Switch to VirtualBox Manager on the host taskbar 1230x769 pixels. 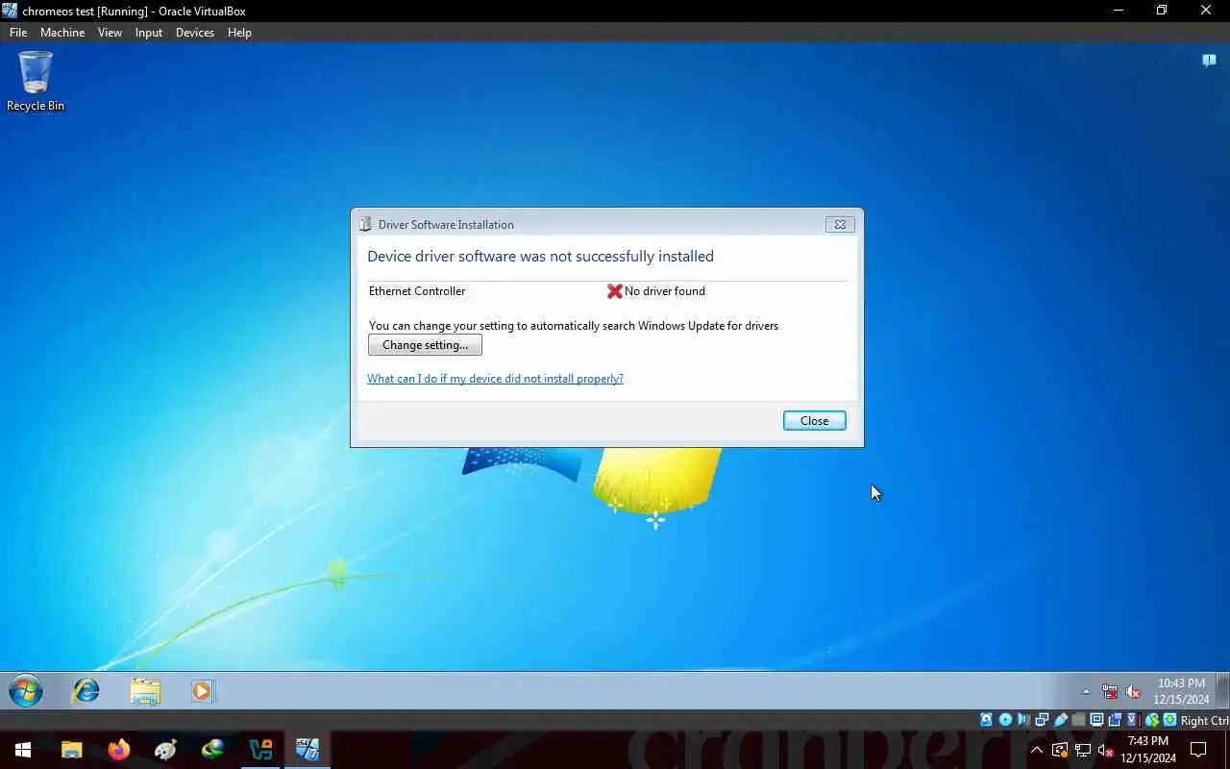[x=260, y=750]
